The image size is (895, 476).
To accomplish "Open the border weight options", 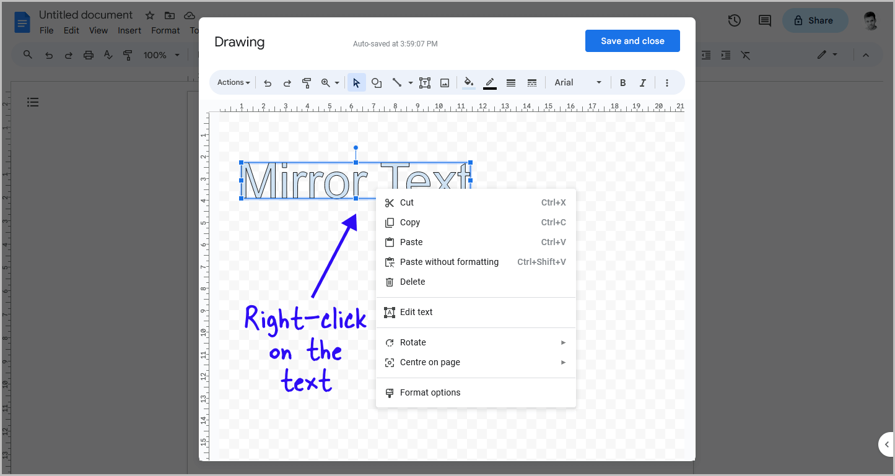I will pos(511,82).
